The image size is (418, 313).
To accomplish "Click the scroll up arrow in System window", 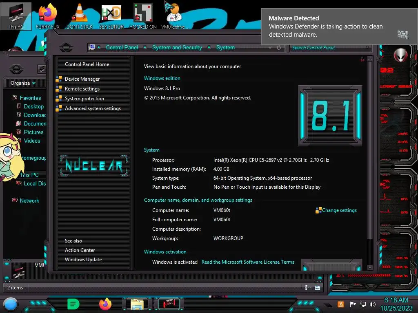I will coord(370,59).
